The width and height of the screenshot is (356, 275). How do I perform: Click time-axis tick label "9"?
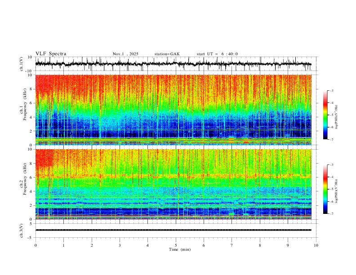click(288, 245)
